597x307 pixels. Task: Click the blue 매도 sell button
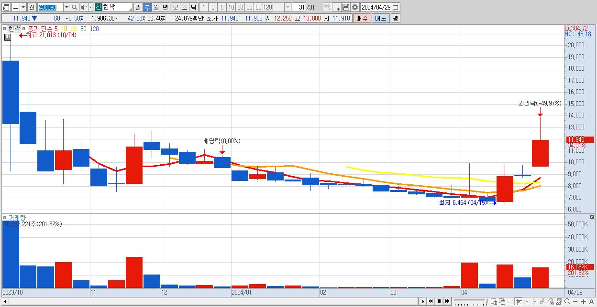380,18
